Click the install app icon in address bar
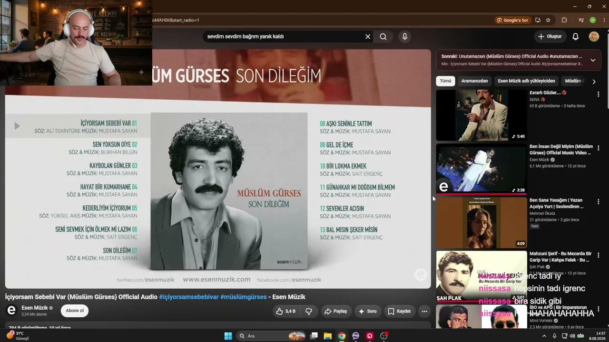Viewport: 609px width, 342px height. [538, 20]
